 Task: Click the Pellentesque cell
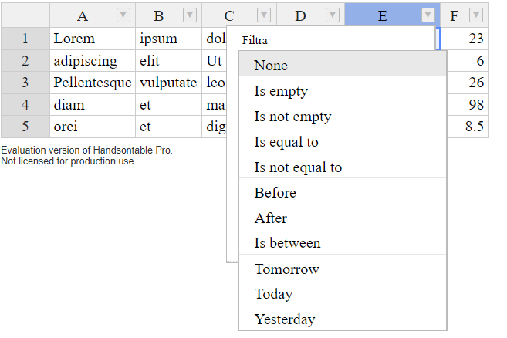point(93,83)
